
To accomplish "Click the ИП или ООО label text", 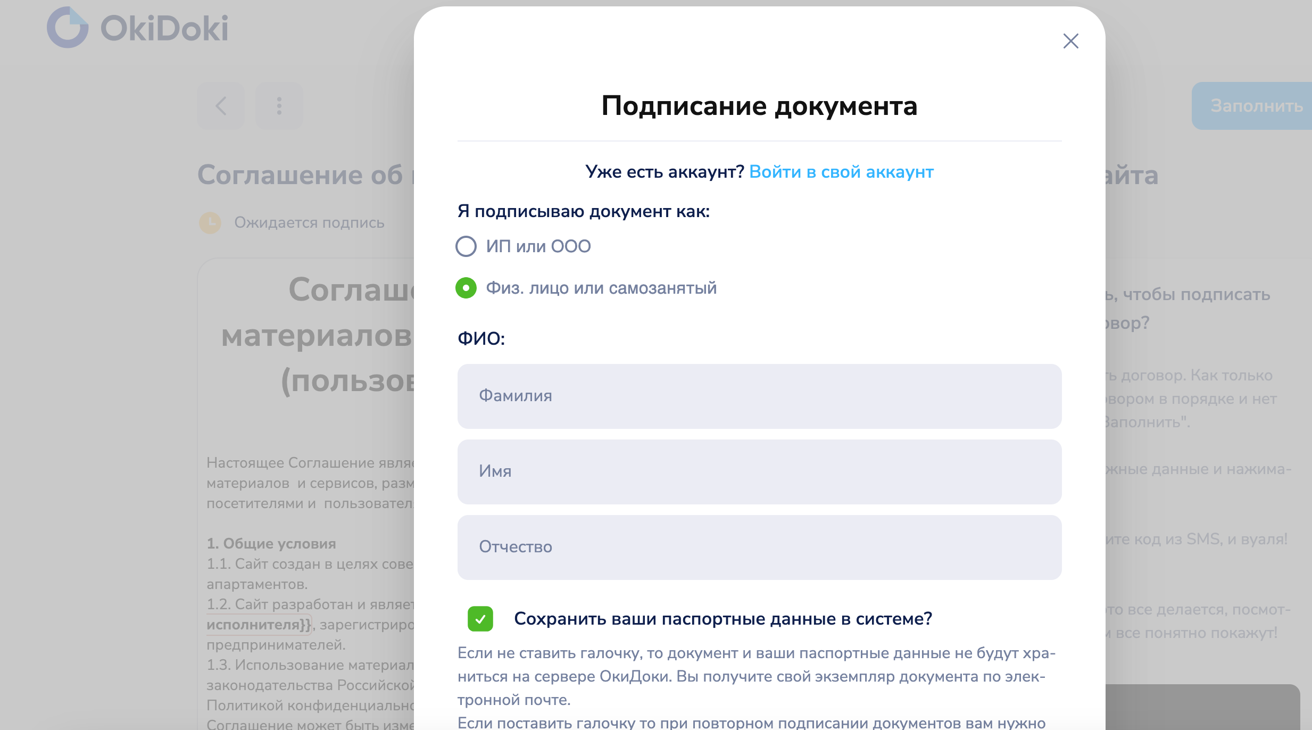I will [538, 246].
